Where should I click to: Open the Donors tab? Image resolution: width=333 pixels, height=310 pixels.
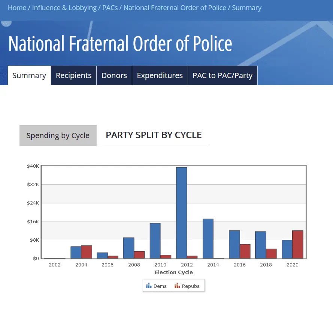pyautogui.click(x=114, y=75)
